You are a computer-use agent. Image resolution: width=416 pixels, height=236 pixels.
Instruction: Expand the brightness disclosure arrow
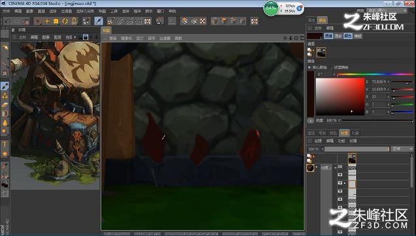coord(310,120)
